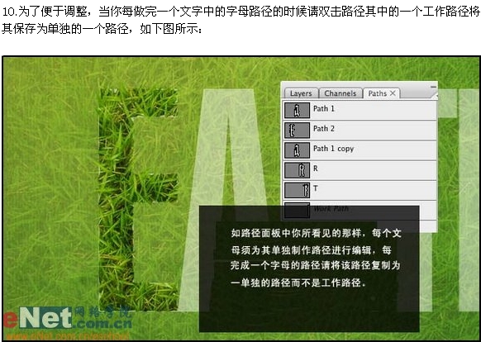Select the Path 1 copy thumbnail
The image size is (481, 342).
coord(297,150)
